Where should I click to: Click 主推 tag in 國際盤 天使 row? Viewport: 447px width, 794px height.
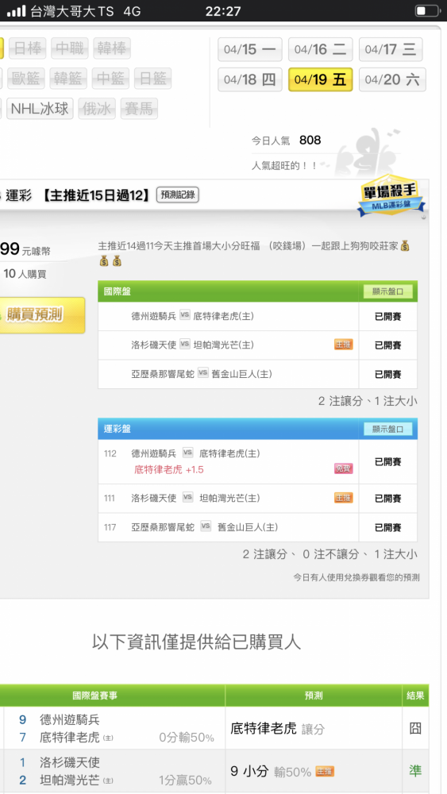(x=344, y=345)
